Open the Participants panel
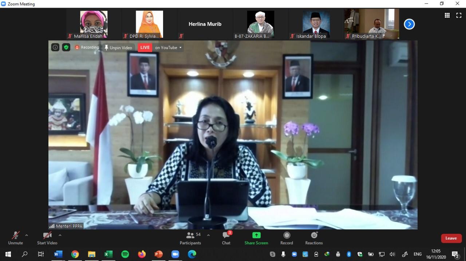 [x=190, y=238]
